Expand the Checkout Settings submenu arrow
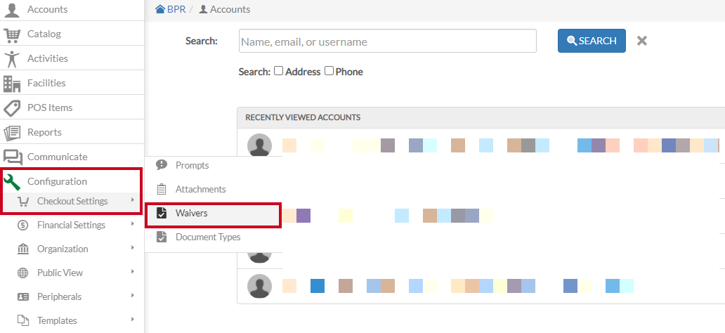The image size is (725, 333). 133,200
